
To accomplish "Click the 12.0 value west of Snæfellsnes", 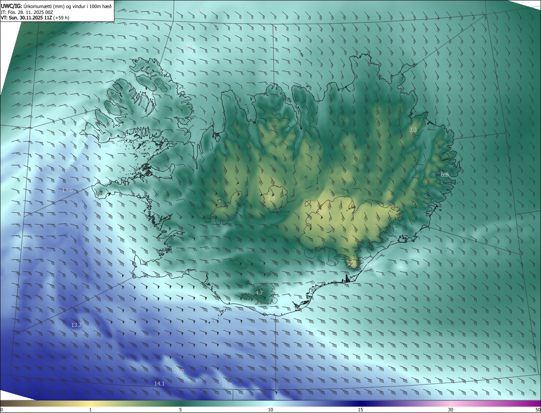I will tap(68, 190).
